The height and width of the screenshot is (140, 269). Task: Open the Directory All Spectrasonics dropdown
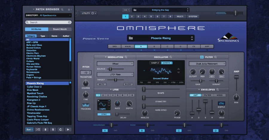[x=48, y=15]
